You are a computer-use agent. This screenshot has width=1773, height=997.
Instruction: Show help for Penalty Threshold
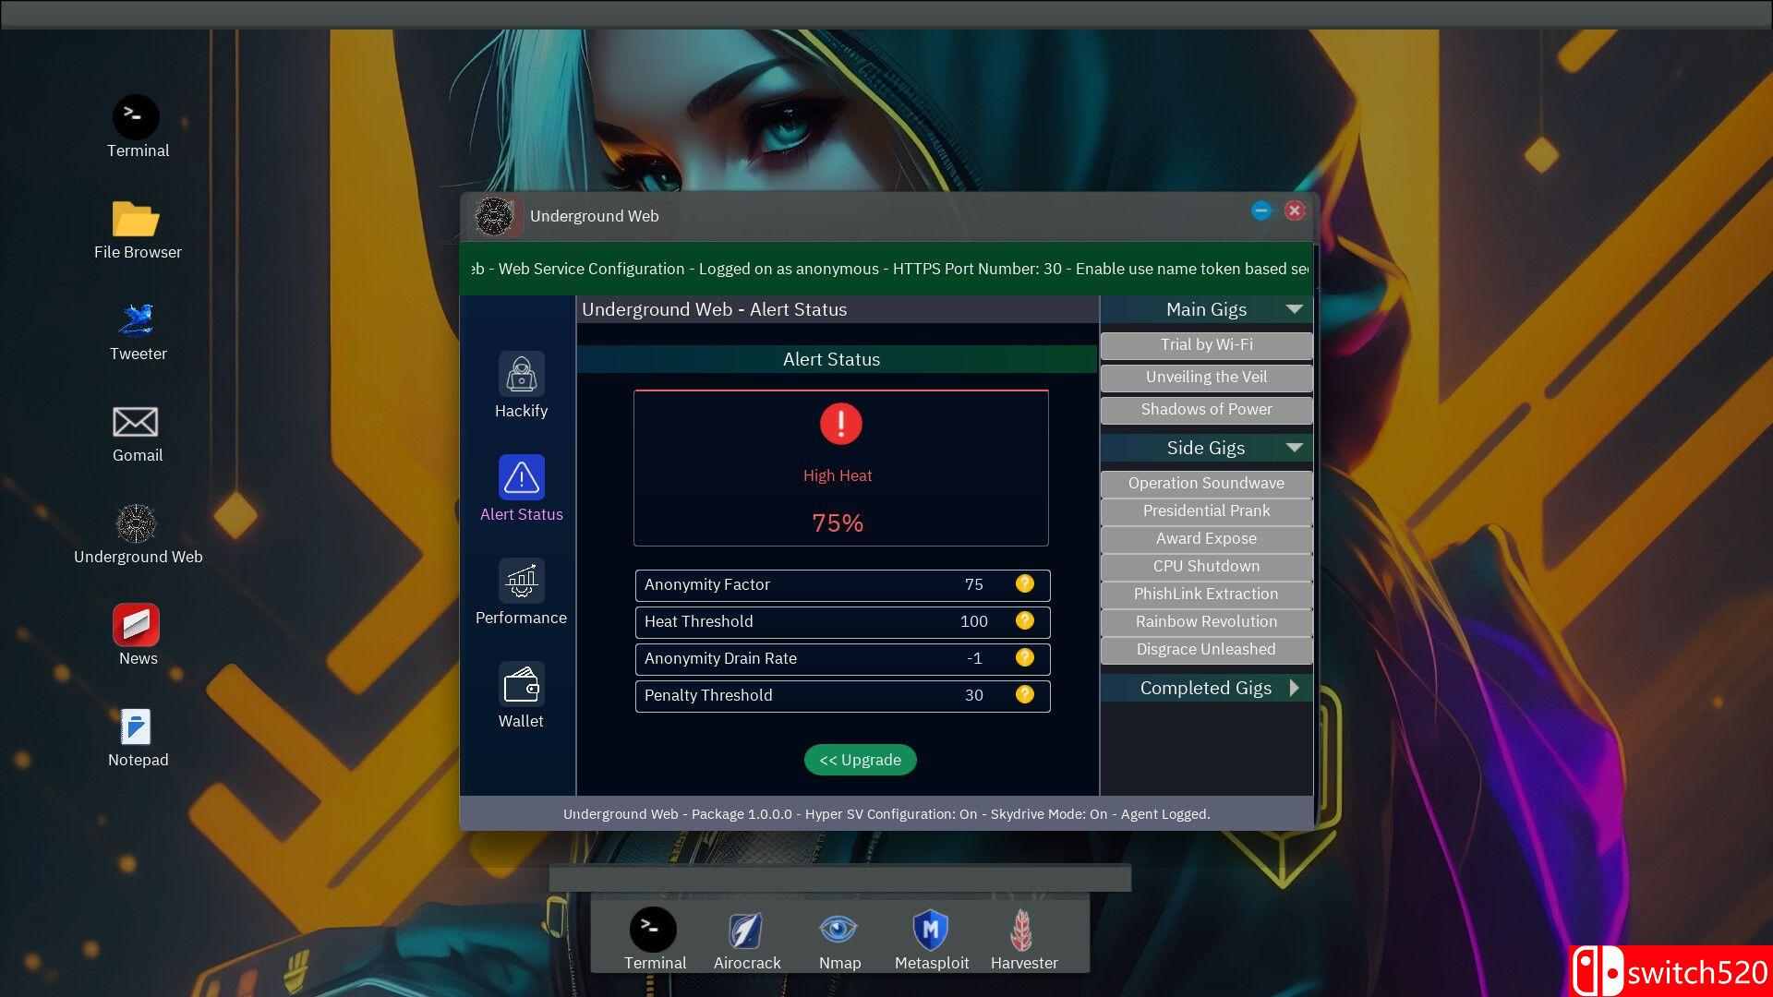(x=1024, y=694)
